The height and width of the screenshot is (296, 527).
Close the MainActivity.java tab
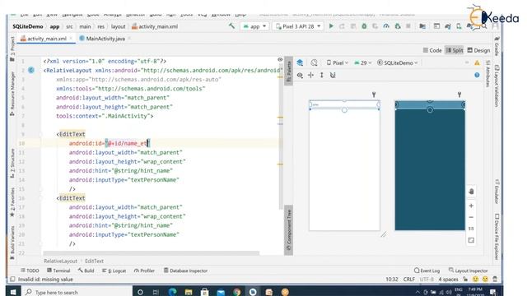pyautogui.click(x=129, y=39)
